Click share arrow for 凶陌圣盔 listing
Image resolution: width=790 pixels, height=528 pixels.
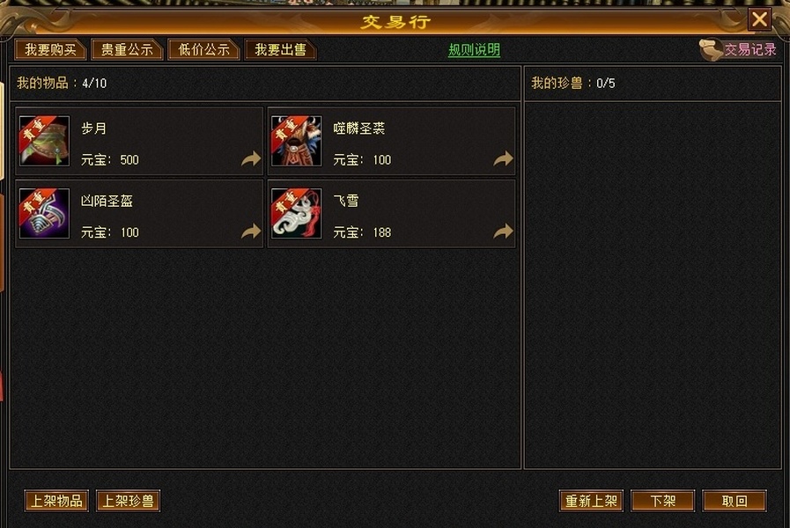251,231
